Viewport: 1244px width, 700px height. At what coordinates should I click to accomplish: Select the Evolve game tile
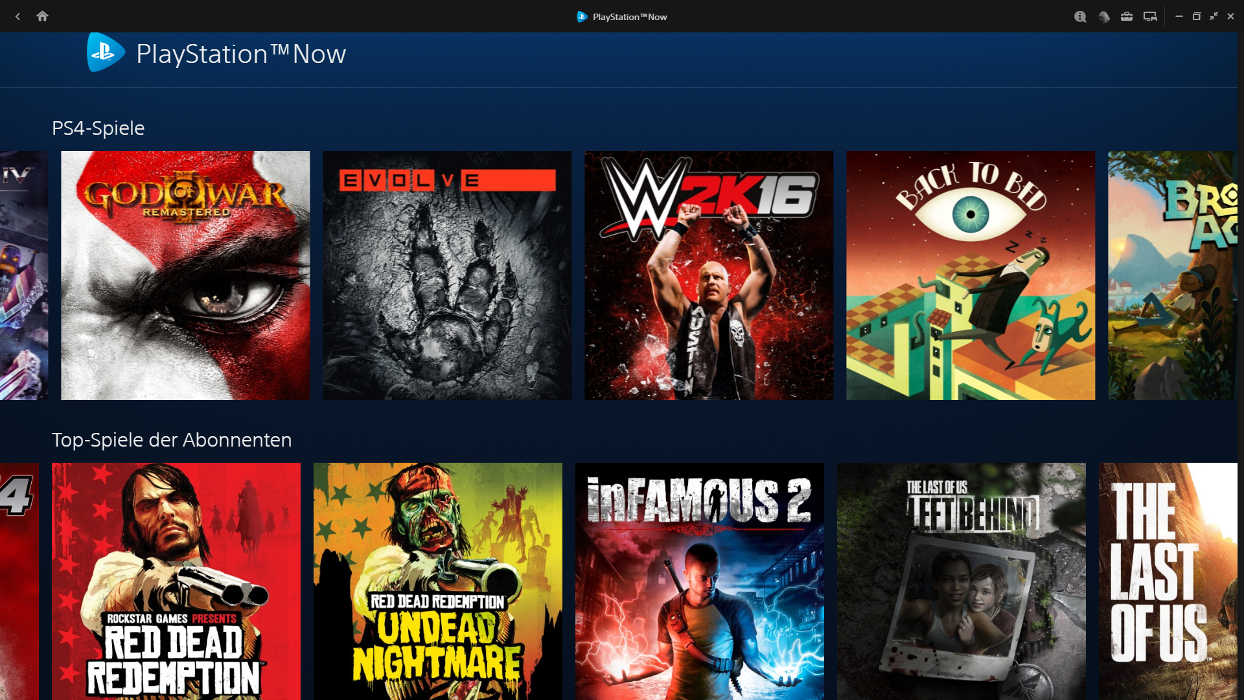[447, 275]
